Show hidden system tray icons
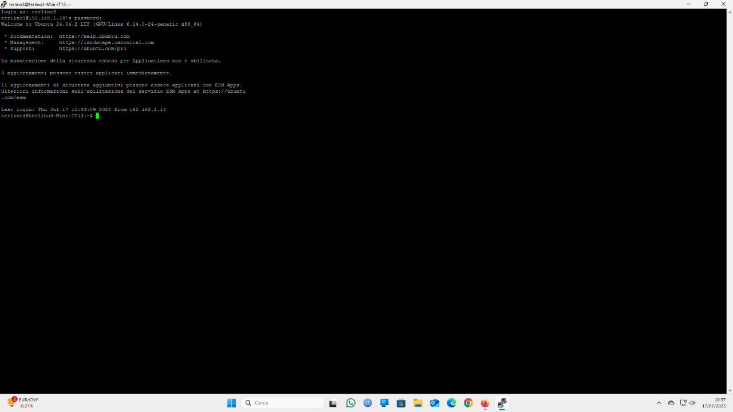This screenshot has width=733, height=412. pos(659,403)
